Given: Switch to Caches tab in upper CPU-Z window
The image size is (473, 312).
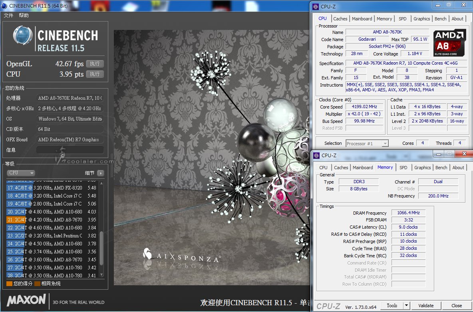Looking at the screenshot, I should (340, 19).
